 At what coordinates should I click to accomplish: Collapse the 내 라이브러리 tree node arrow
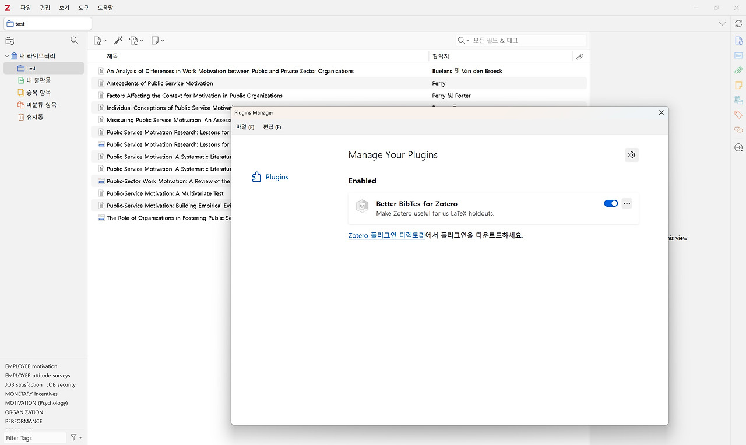[x=7, y=56]
